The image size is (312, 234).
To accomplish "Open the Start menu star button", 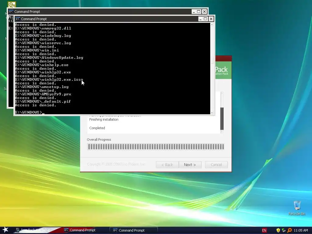I will pyautogui.click(x=5, y=230).
